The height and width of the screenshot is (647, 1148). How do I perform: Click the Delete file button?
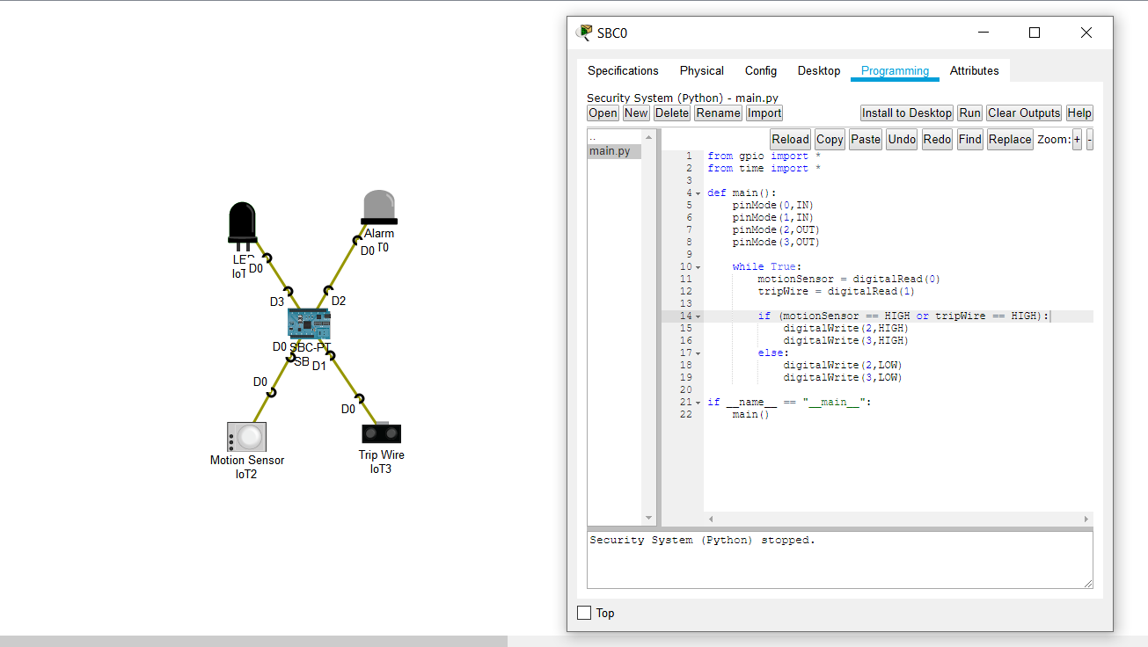pos(672,113)
